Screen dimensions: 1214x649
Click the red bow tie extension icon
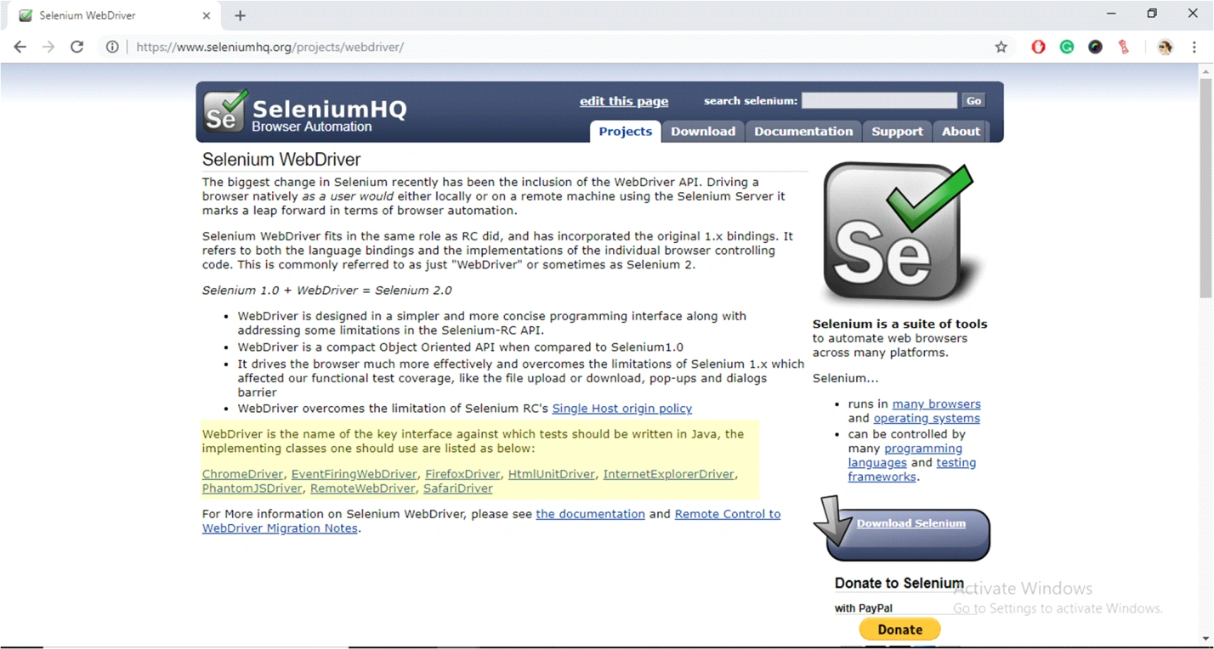coord(1124,47)
